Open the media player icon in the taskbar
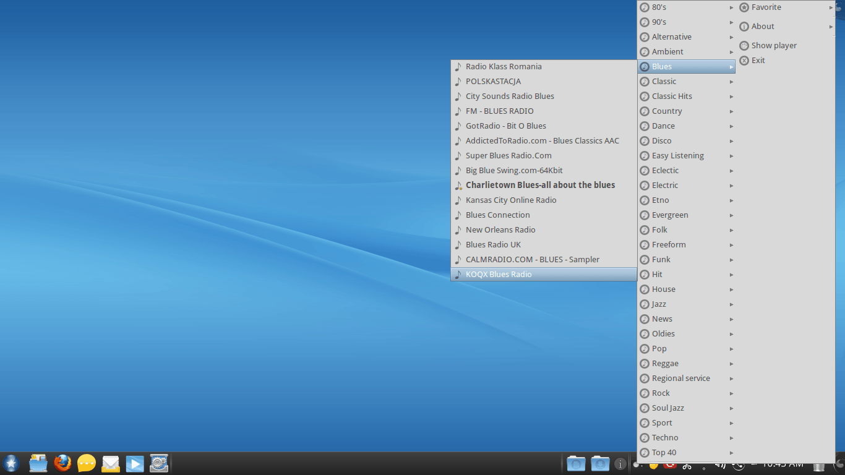 [135, 463]
